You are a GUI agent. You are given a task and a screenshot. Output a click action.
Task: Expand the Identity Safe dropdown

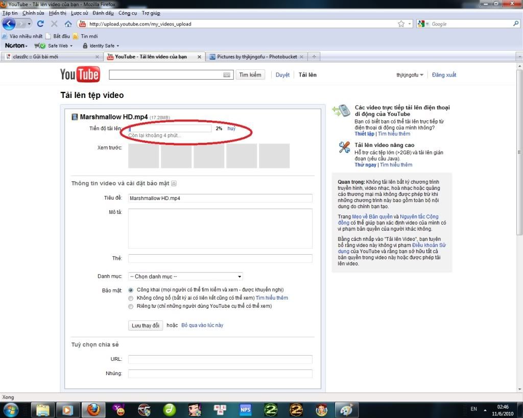click(118, 45)
